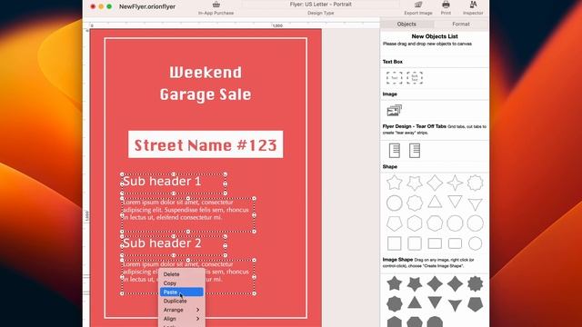The width and height of the screenshot is (582, 327).
Task: Pick the outline upward triangle shape
Action: [435, 203]
